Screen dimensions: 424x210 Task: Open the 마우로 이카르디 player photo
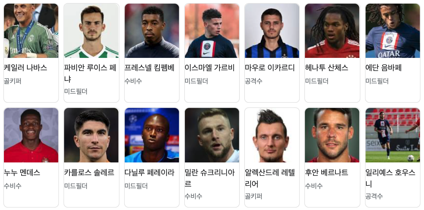pyautogui.click(x=272, y=31)
